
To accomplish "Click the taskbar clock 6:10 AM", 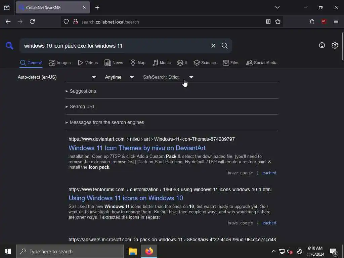I will point(315,251).
